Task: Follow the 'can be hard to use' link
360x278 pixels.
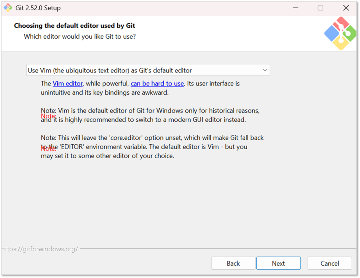Action: [x=157, y=83]
